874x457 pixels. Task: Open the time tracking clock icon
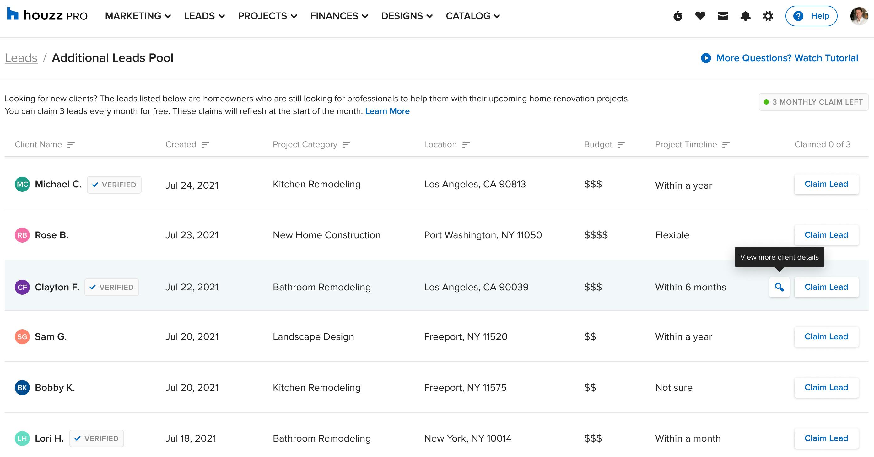[678, 16]
